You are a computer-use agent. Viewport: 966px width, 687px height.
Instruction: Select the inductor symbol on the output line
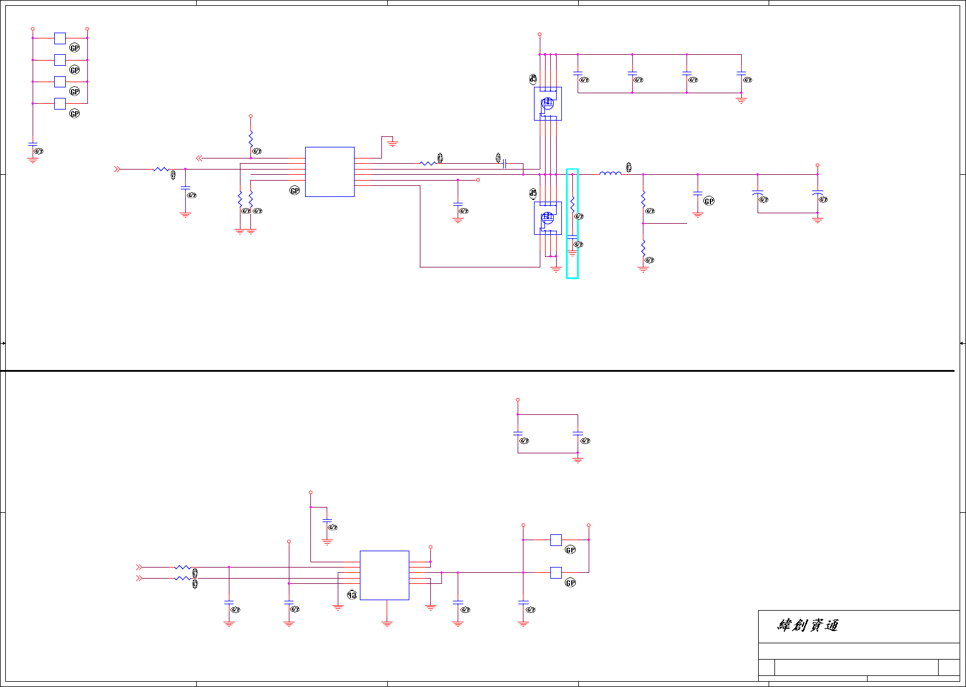[610, 173]
